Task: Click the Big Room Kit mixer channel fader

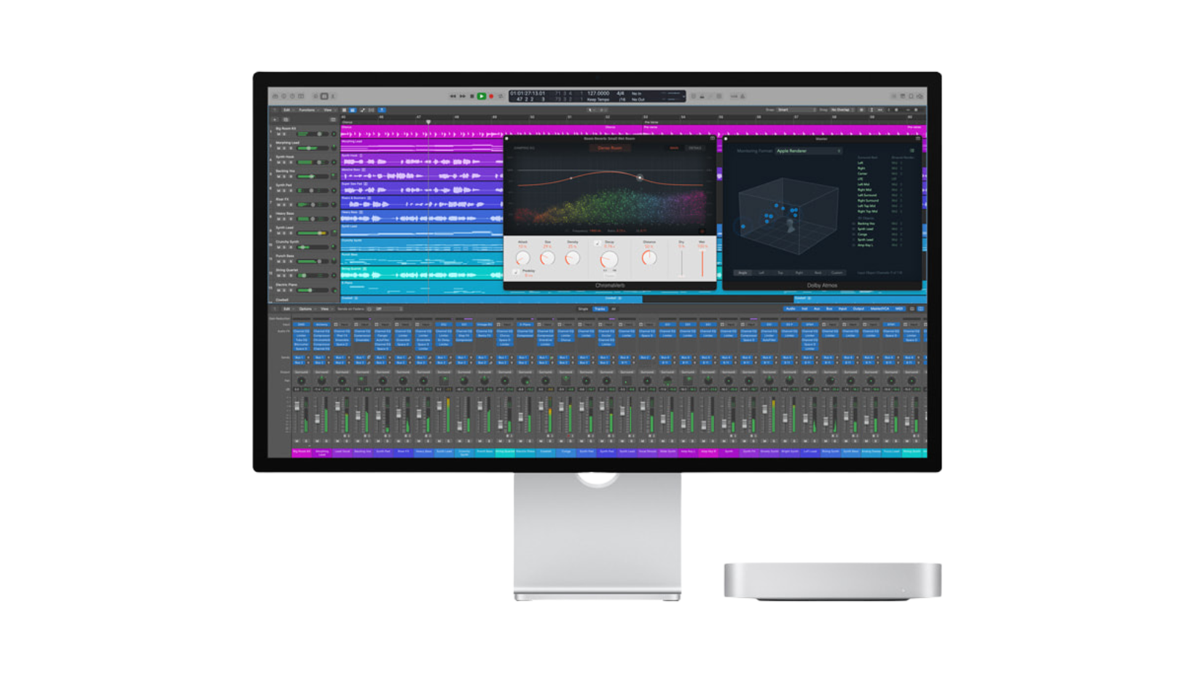Action: (297, 406)
